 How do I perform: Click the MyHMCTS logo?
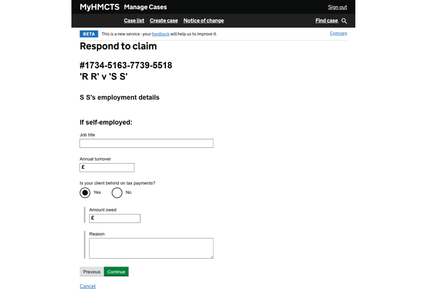tap(99, 7)
